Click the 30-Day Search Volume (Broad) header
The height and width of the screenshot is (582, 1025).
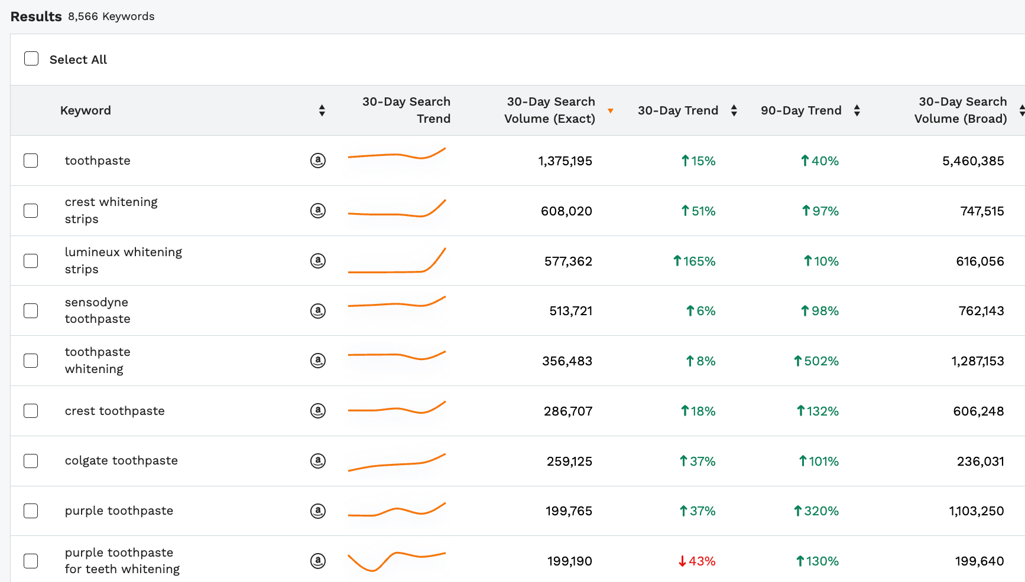[x=961, y=110]
